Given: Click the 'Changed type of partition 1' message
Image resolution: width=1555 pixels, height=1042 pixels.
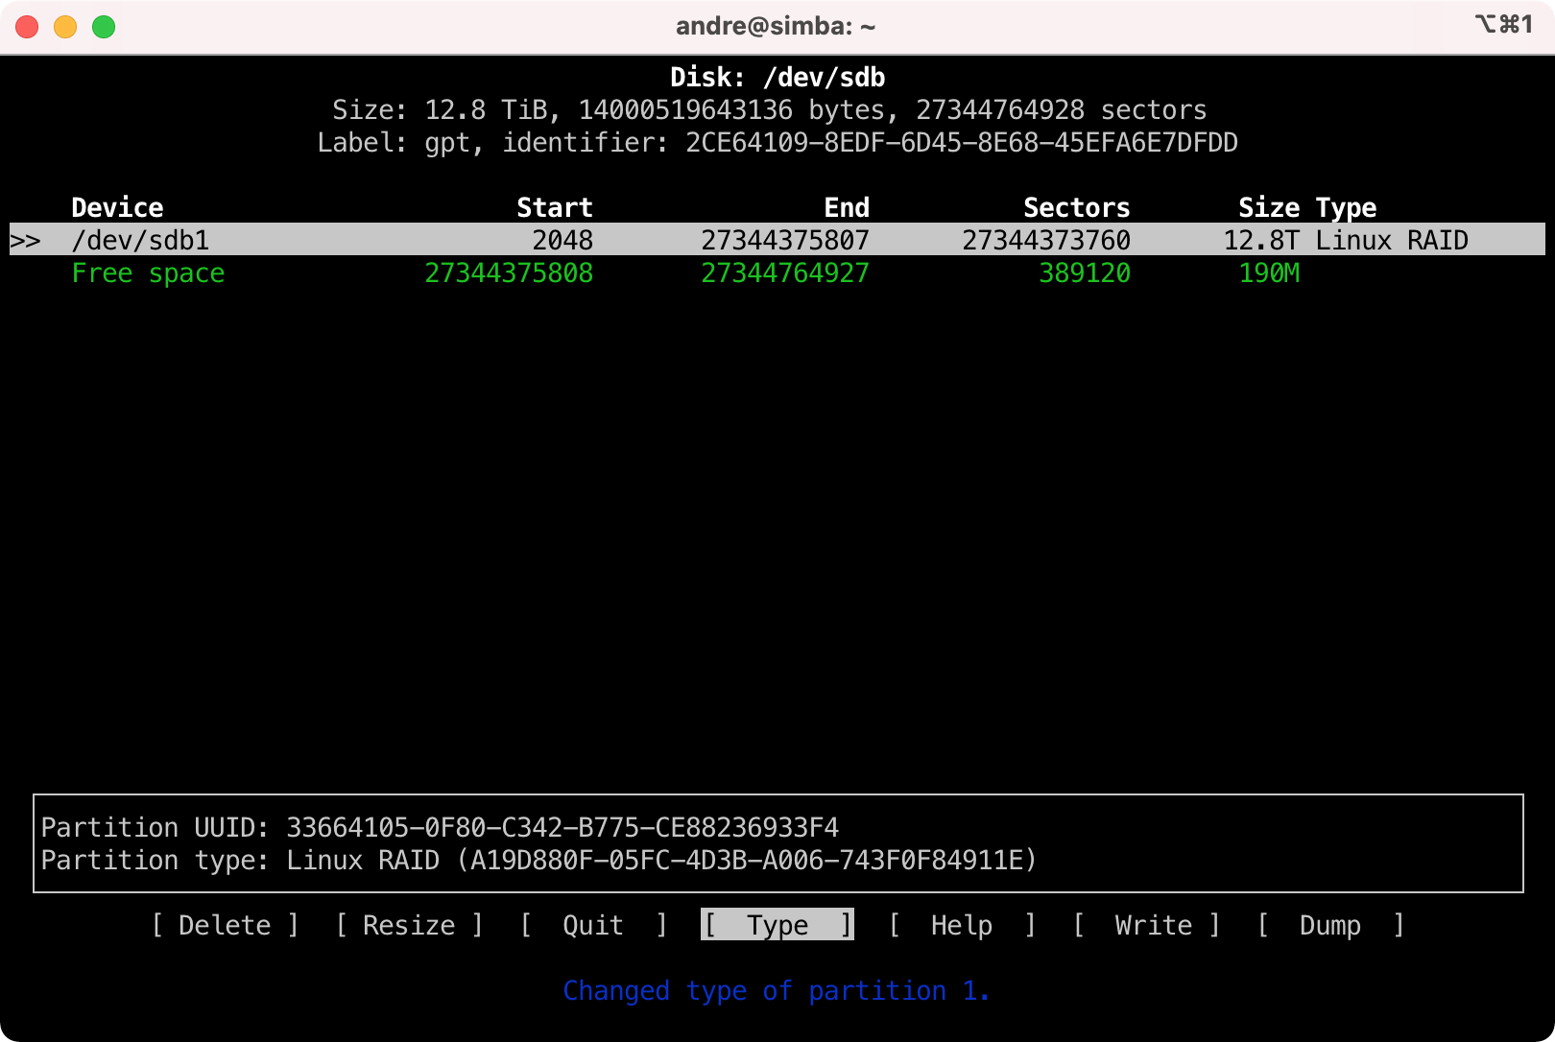Looking at the screenshot, I should click(776, 990).
